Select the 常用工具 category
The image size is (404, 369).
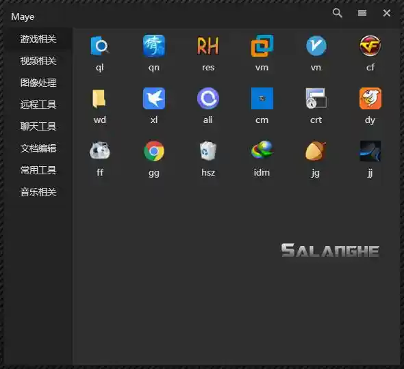tap(38, 170)
